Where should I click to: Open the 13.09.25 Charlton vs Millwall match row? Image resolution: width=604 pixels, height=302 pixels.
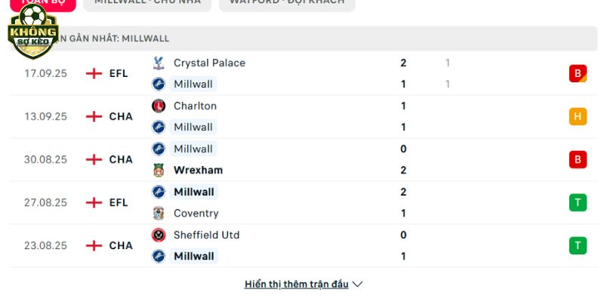[304, 117]
